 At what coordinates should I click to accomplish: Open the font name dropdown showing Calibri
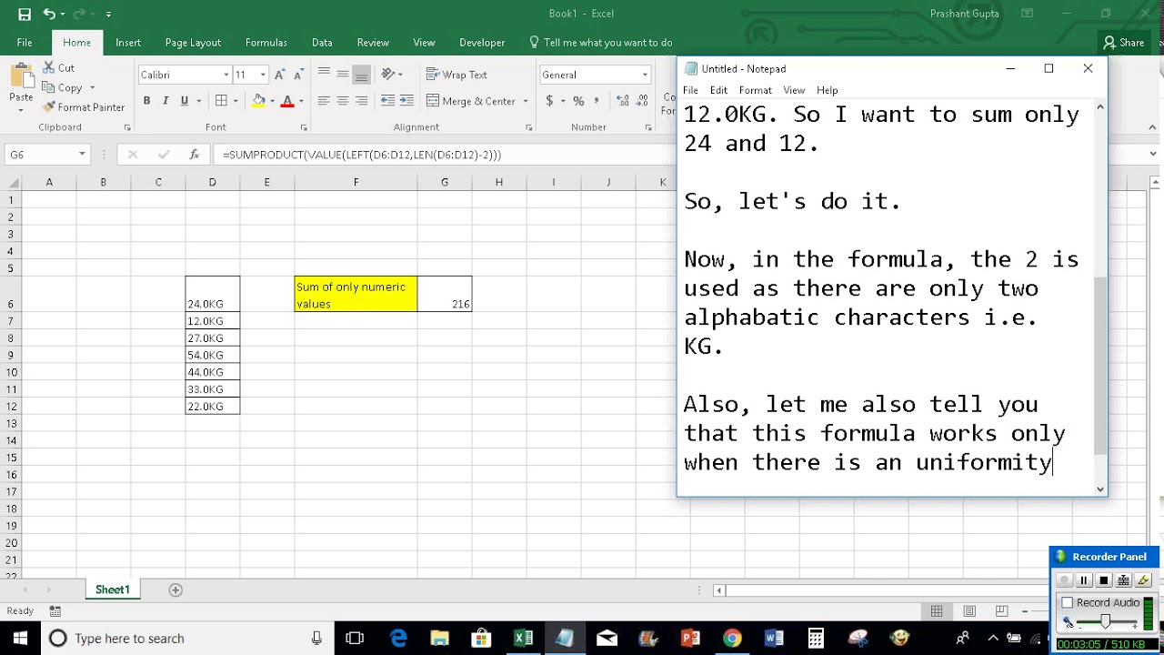pos(226,75)
